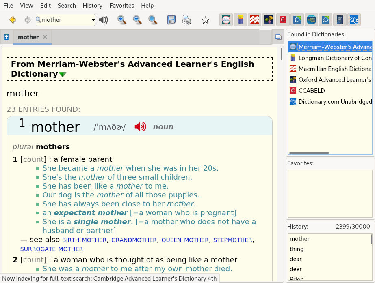
Task: Open the Favorites menu
Action: 122,6
